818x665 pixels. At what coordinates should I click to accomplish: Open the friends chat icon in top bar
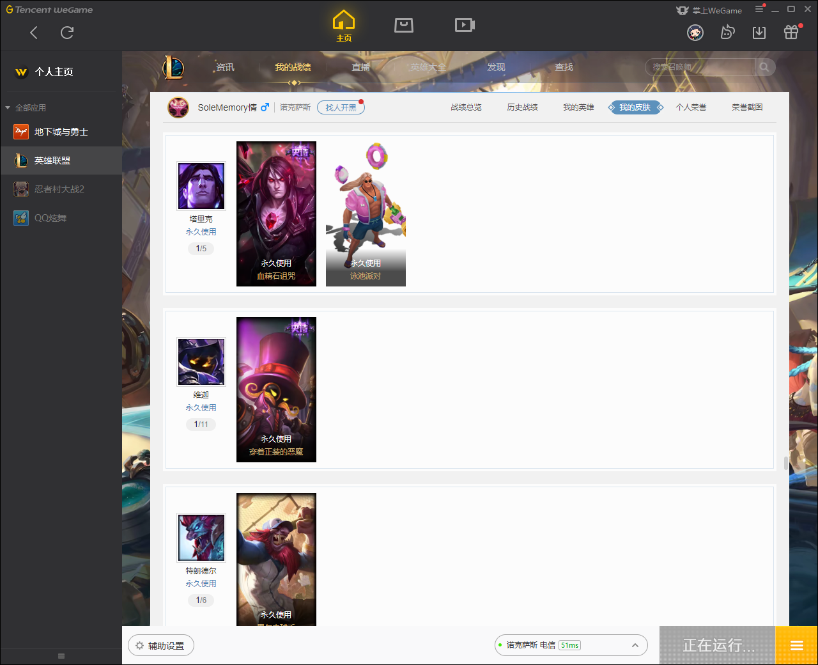tap(727, 33)
